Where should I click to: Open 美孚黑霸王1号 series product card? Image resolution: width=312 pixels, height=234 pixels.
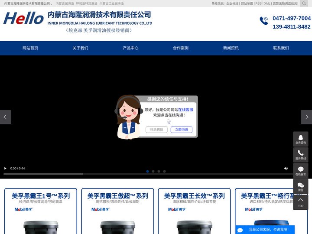tap(41, 211)
